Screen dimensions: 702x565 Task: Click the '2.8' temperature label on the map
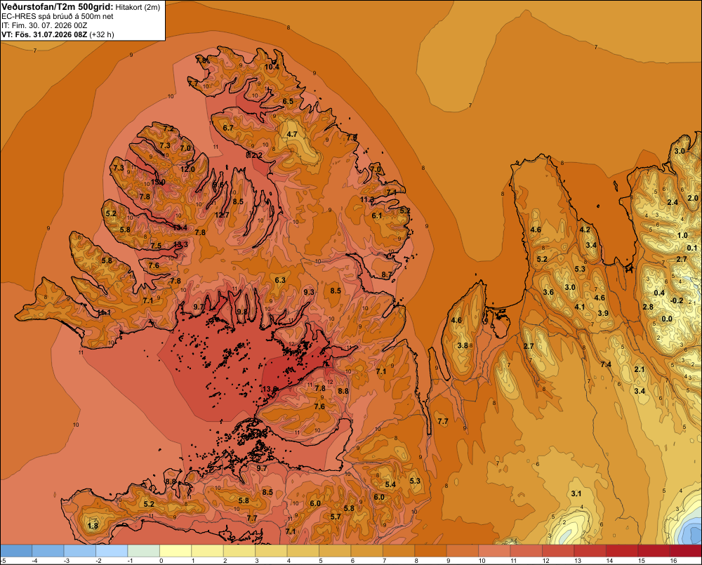pyautogui.click(x=648, y=307)
